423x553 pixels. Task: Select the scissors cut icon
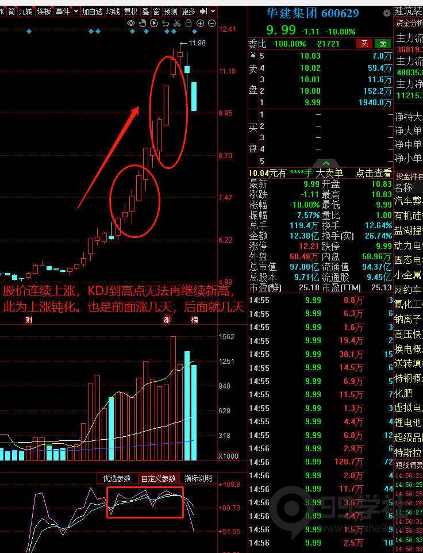177,23
